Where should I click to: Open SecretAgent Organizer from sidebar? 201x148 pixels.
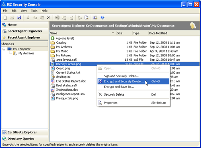25,31
